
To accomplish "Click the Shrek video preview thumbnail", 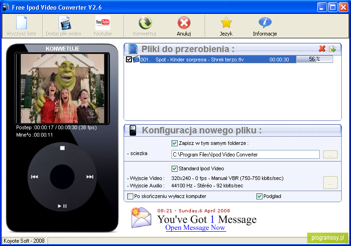I will (62, 89).
